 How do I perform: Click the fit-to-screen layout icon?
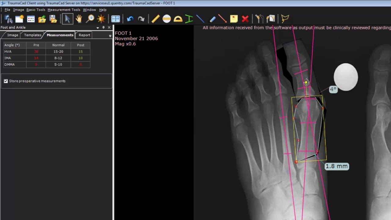tap(115, 19)
